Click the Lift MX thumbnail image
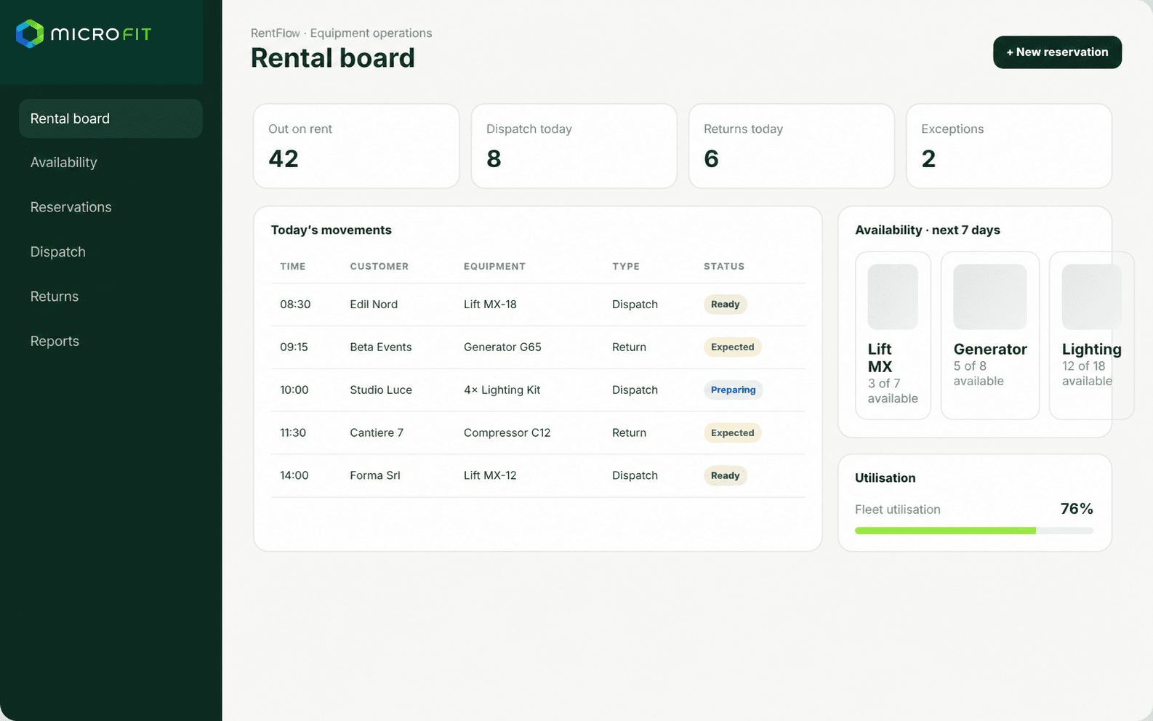This screenshot has height=721, width=1153. pyautogui.click(x=893, y=297)
